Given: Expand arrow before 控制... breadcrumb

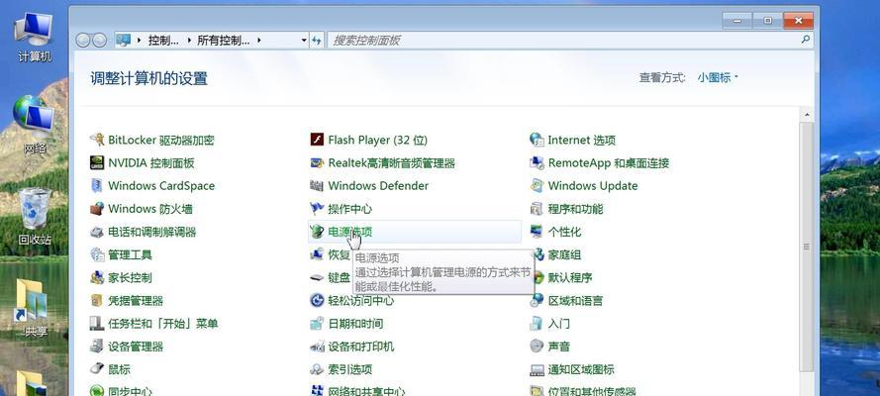Looking at the screenshot, I should click(x=140, y=41).
